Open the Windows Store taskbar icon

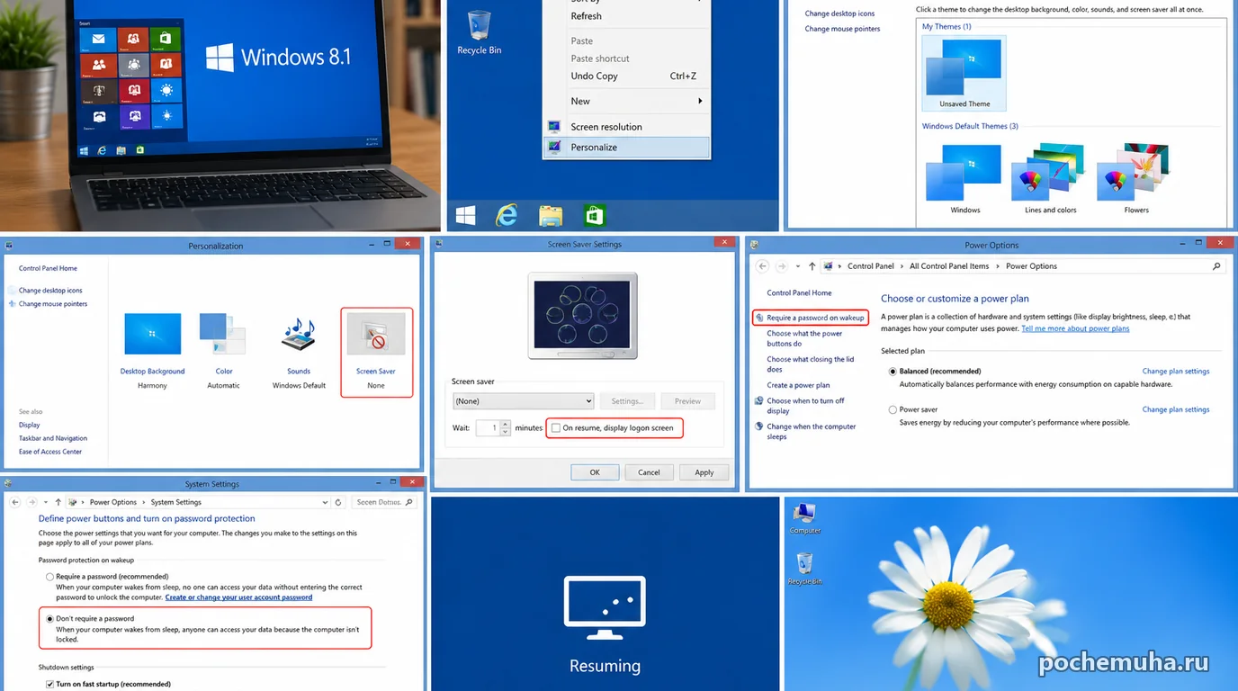coord(594,215)
